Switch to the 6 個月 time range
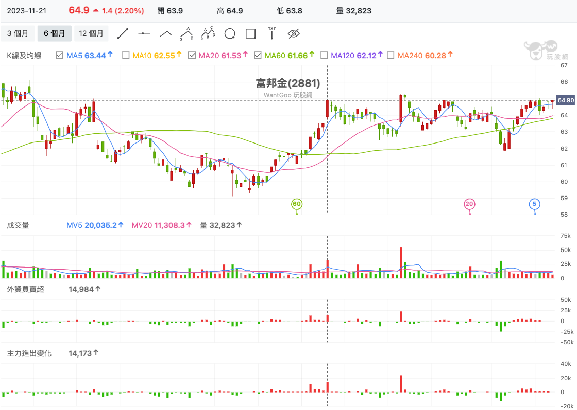 (55, 33)
